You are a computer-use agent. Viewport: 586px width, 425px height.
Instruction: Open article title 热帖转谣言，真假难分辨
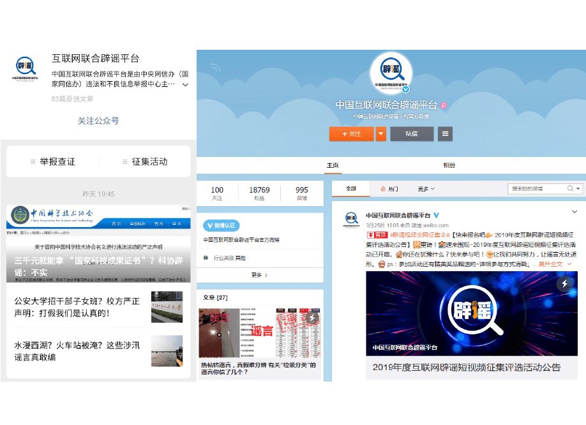259,368
